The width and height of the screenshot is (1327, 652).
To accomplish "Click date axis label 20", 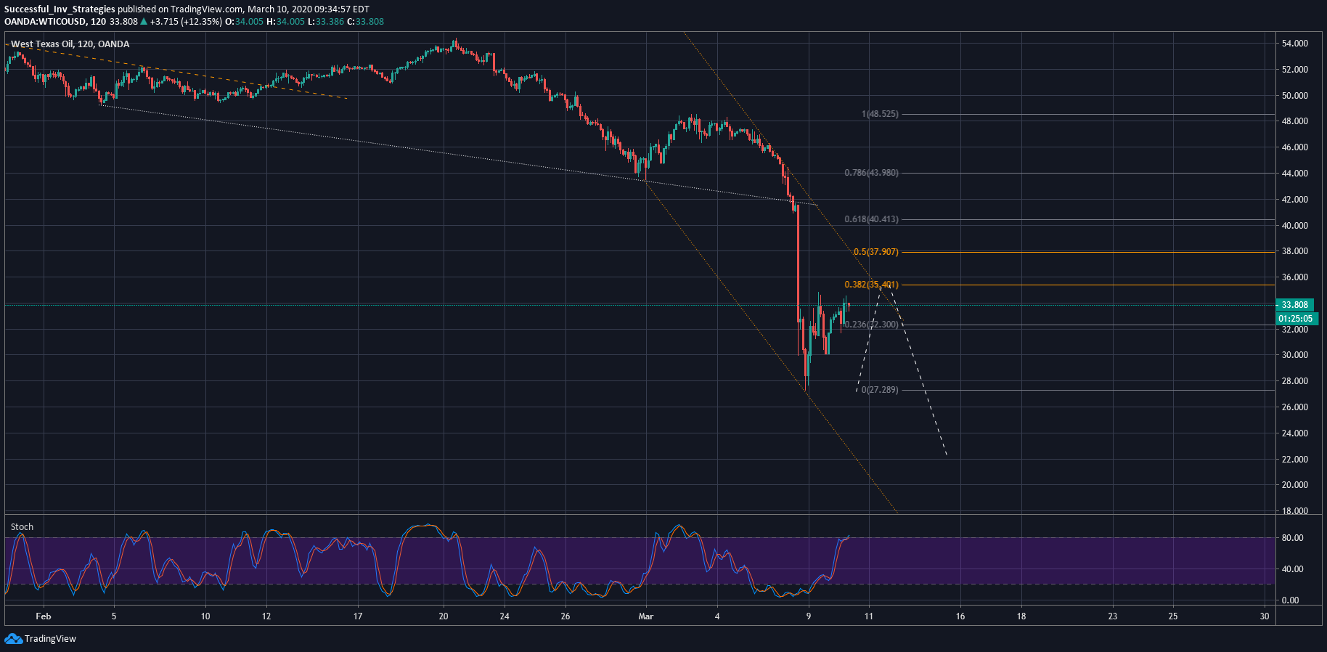I will (444, 616).
